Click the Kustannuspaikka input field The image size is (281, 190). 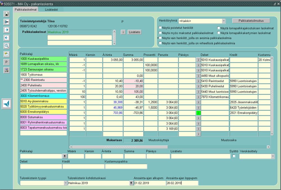click(126, 166)
